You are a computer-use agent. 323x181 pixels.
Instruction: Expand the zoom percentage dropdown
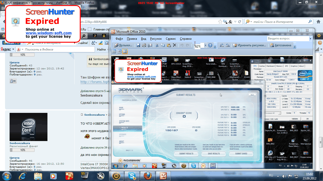205,46
